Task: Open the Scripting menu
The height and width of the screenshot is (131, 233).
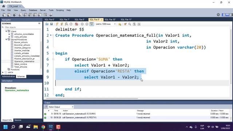Action: tap(60, 10)
